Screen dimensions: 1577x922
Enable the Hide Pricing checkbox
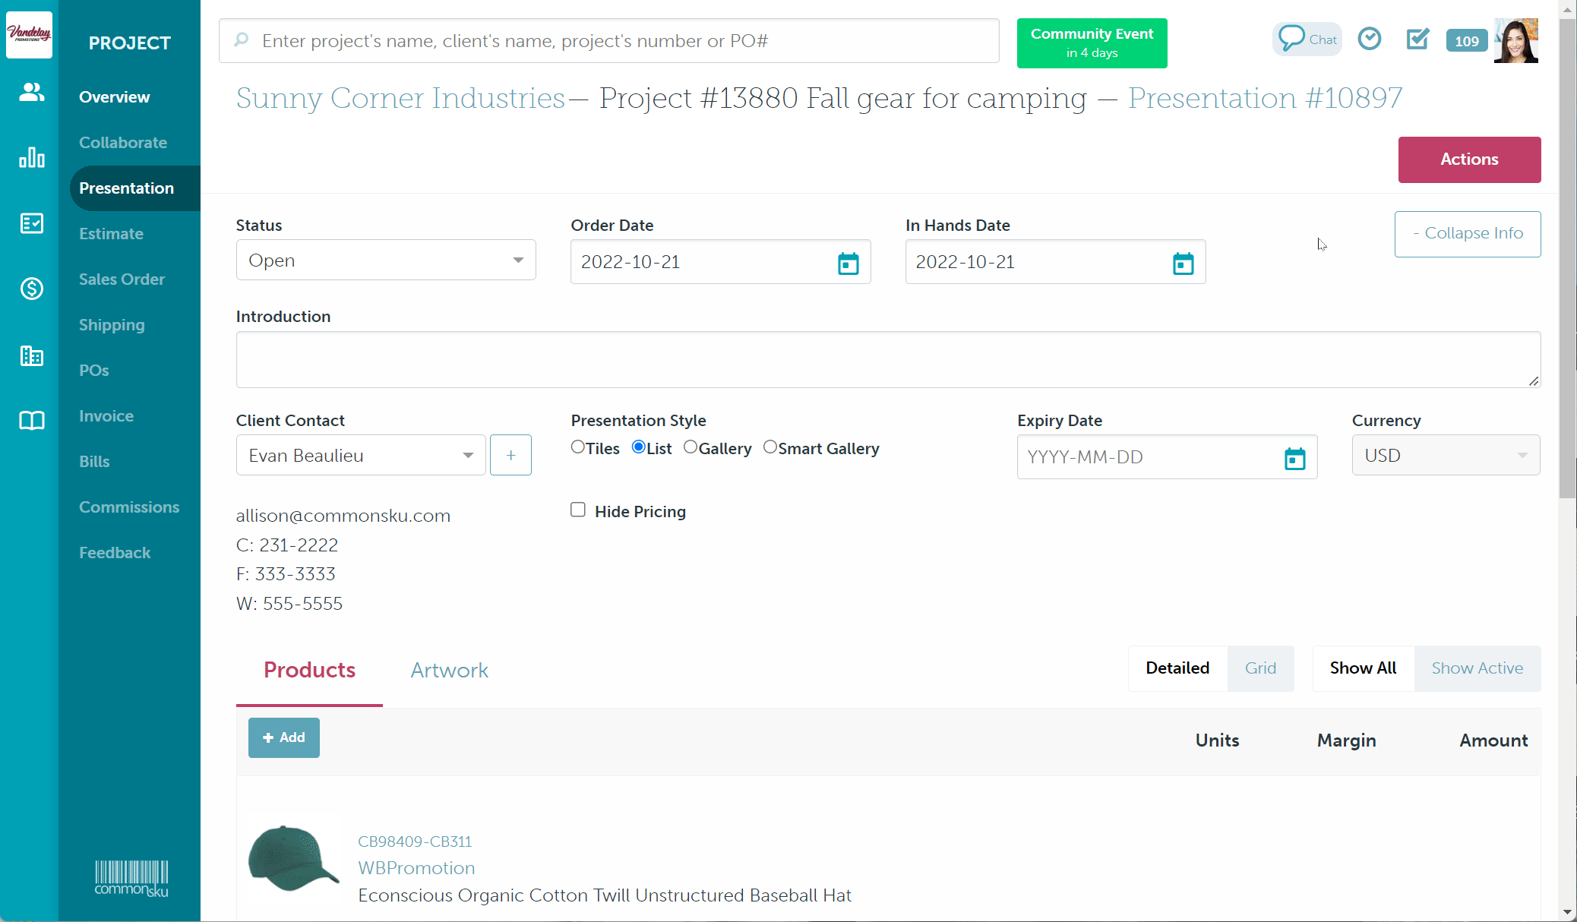(578, 510)
